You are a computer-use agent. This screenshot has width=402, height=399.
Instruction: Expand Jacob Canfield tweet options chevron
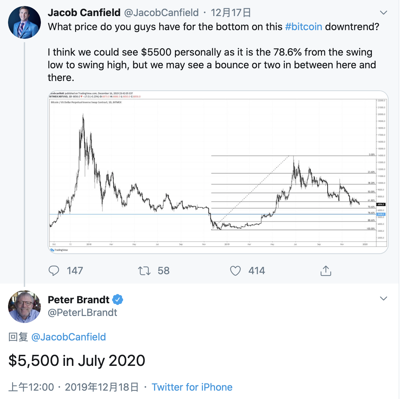click(384, 13)
